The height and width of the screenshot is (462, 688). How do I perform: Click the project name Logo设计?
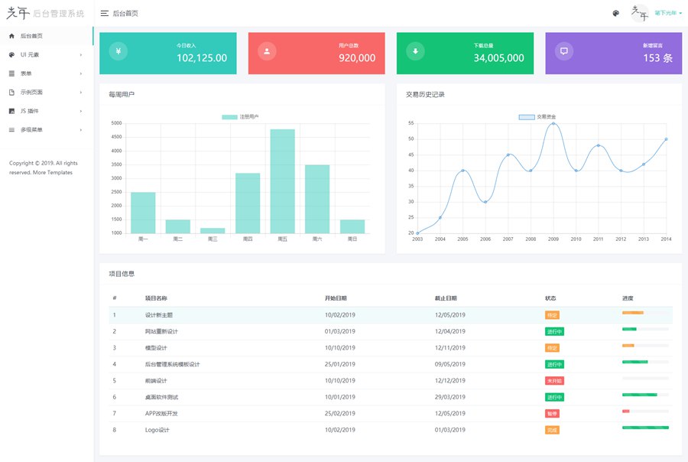pyautogui.click(x=157, y=430)
